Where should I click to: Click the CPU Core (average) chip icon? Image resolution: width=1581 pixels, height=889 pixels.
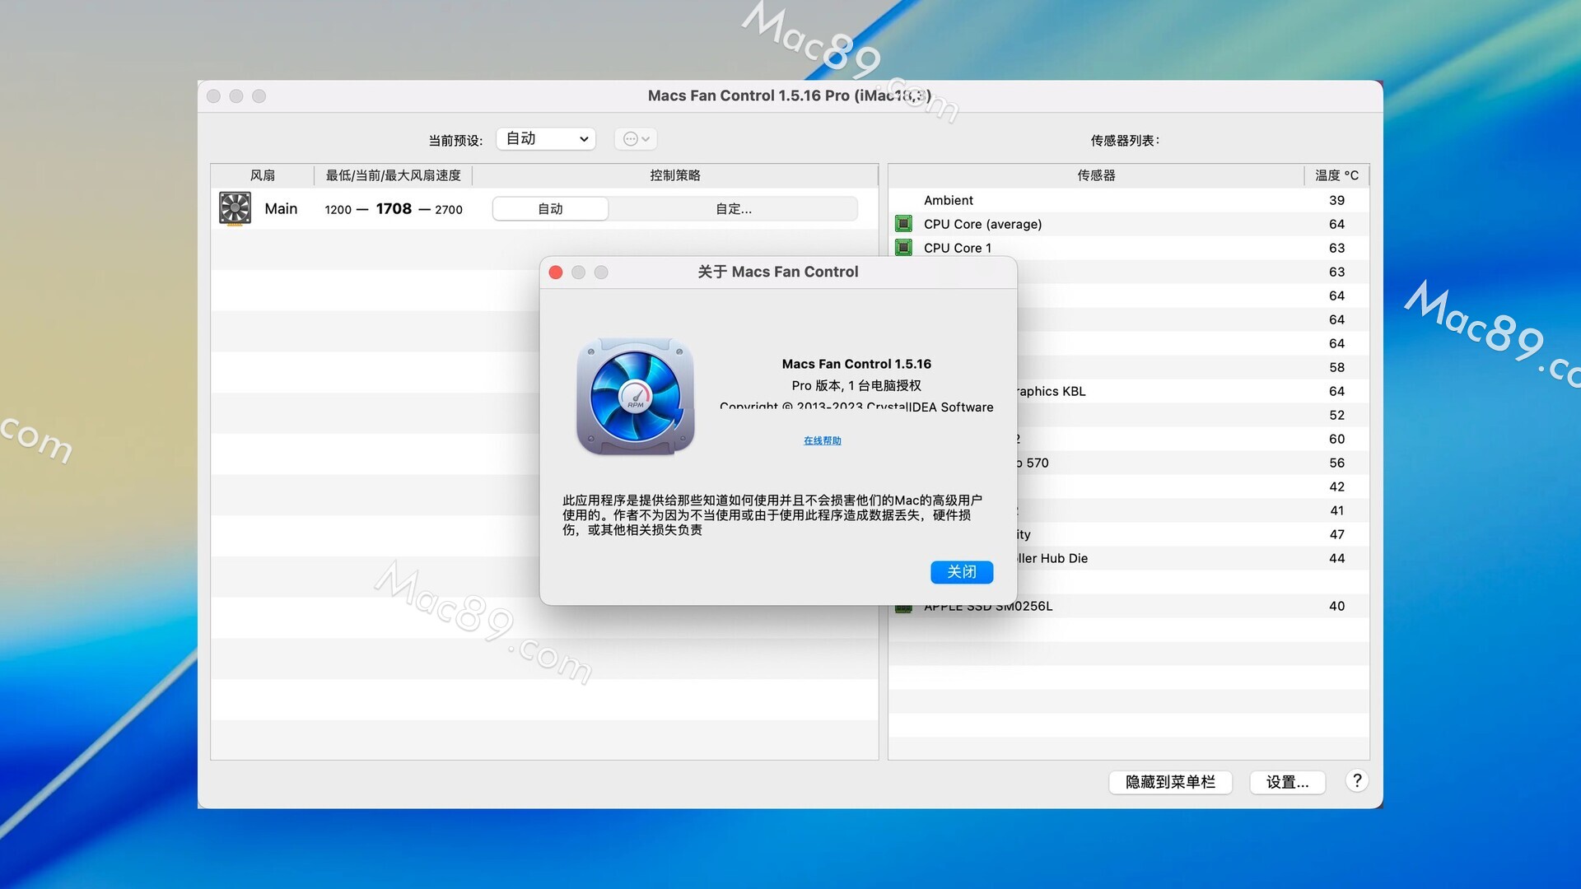click(903, 224)
